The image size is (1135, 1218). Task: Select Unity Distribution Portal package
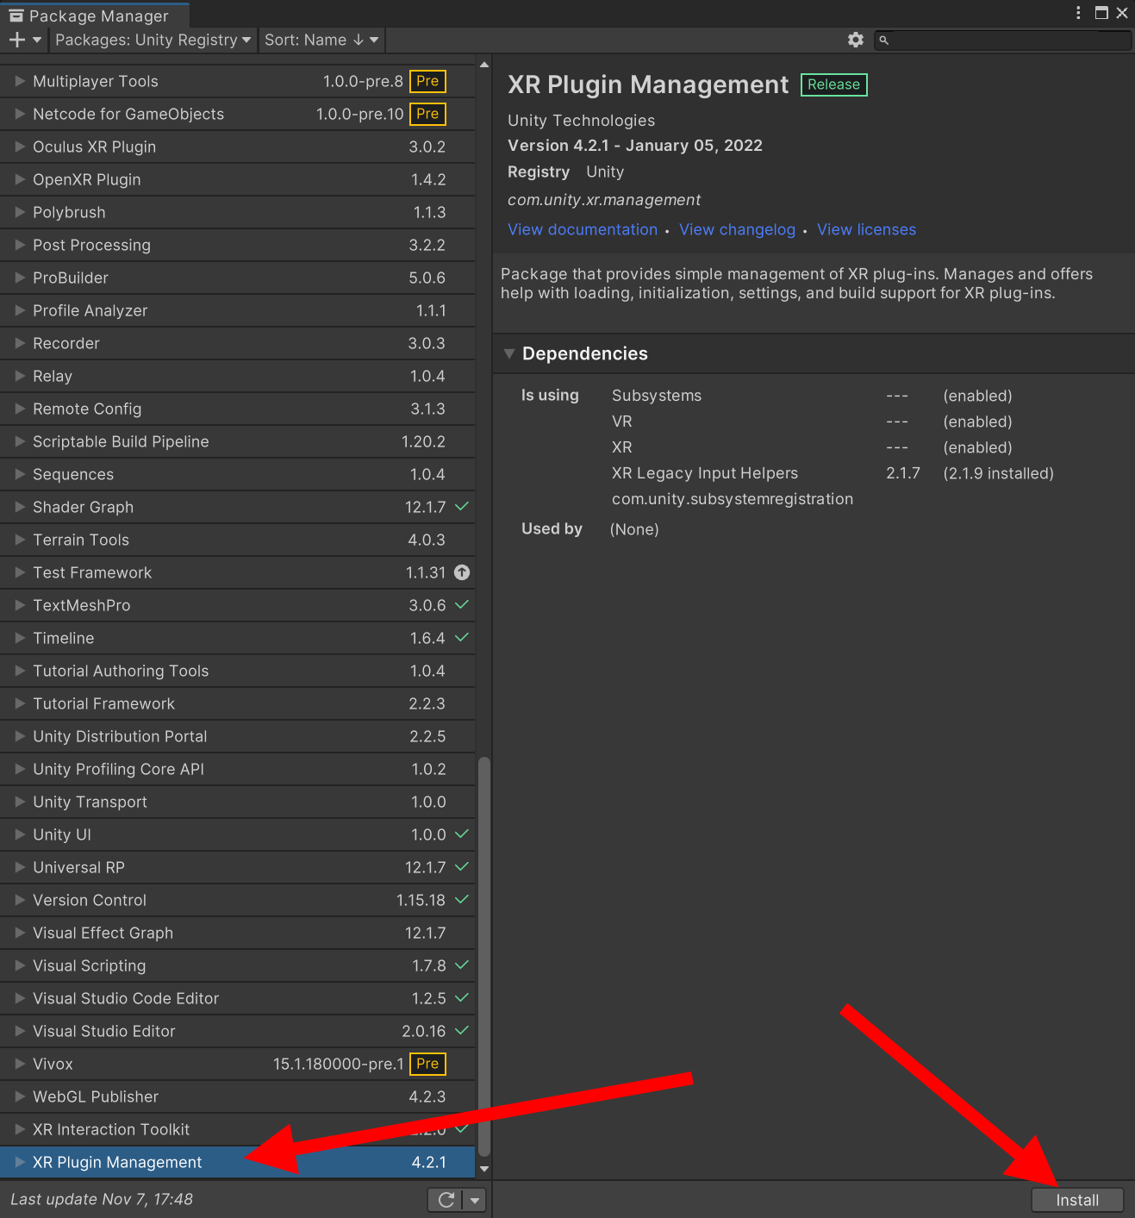point(237,736)
